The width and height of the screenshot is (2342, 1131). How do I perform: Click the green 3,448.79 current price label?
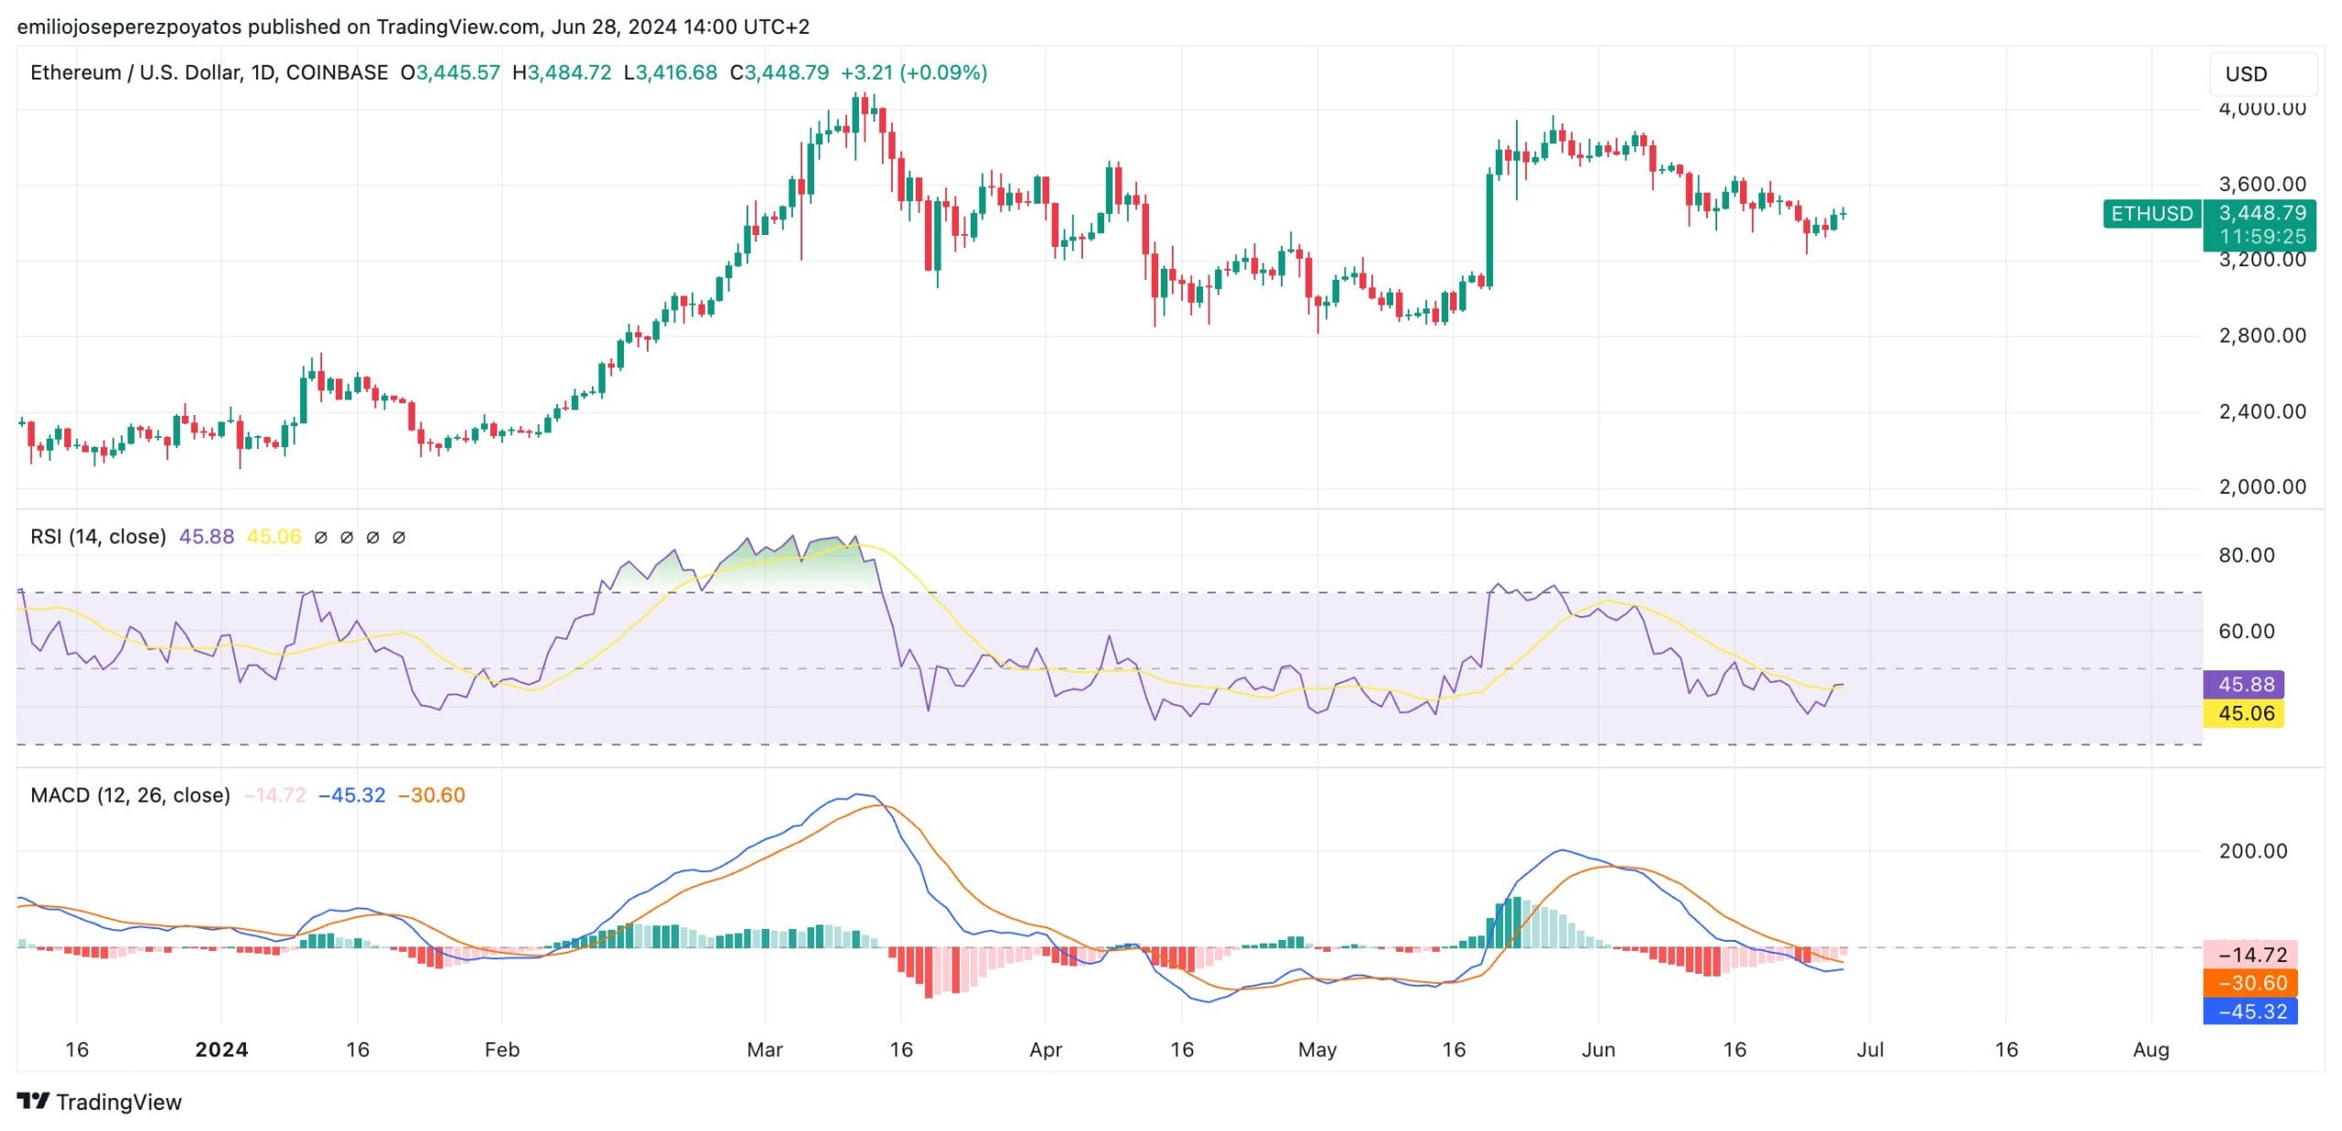(2261, 213)
